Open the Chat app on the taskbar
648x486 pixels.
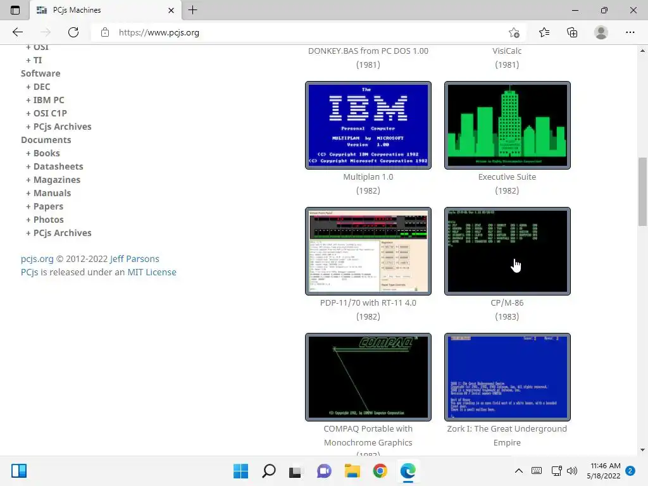[x=324, y=471]
